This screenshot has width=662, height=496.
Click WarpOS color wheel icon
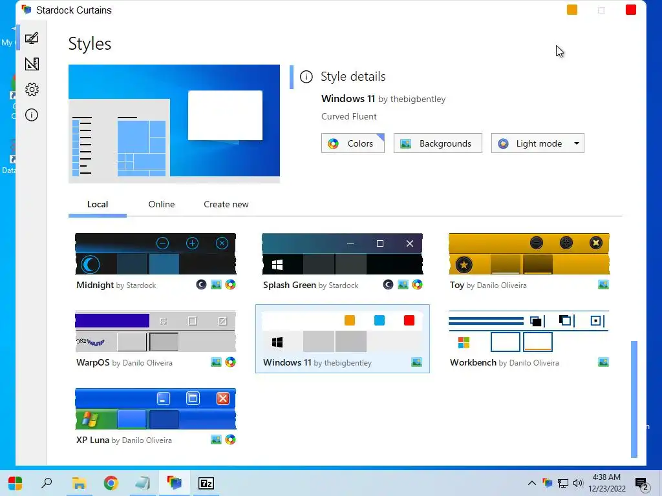231,362
